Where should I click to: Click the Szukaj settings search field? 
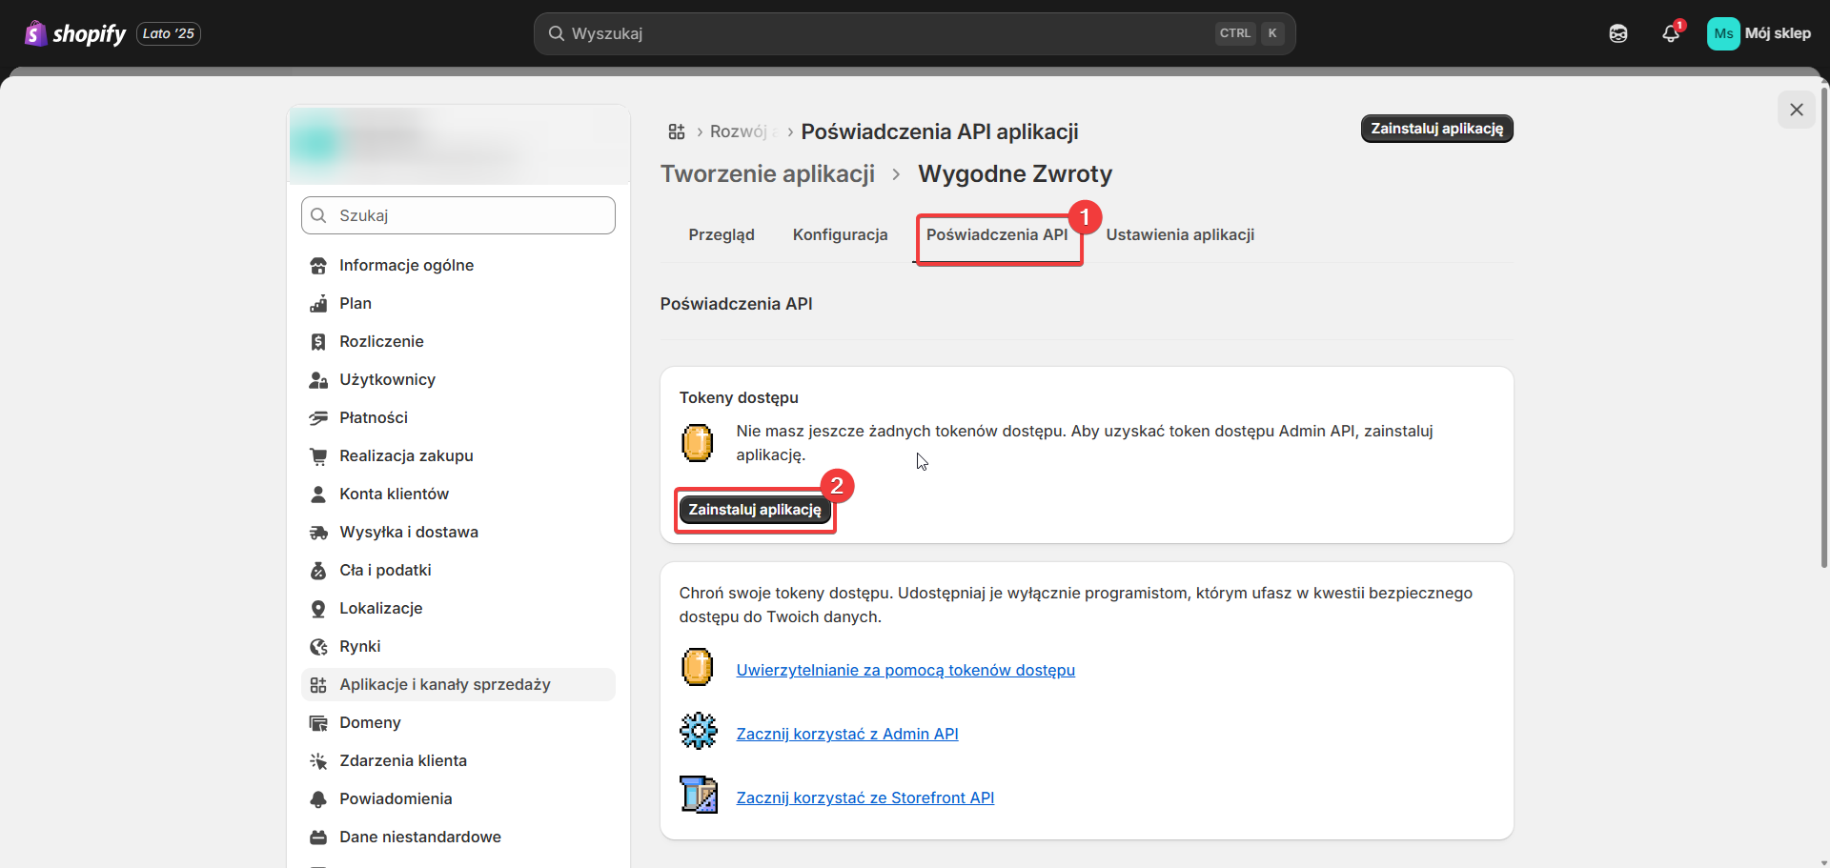[x=458, y=215]
